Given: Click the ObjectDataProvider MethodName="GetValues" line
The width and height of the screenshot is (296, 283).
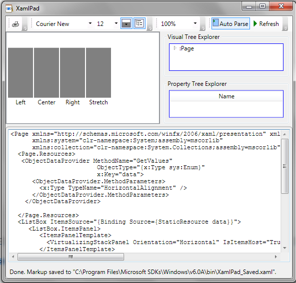Looking at the screenshot, I should pos(96,161).
